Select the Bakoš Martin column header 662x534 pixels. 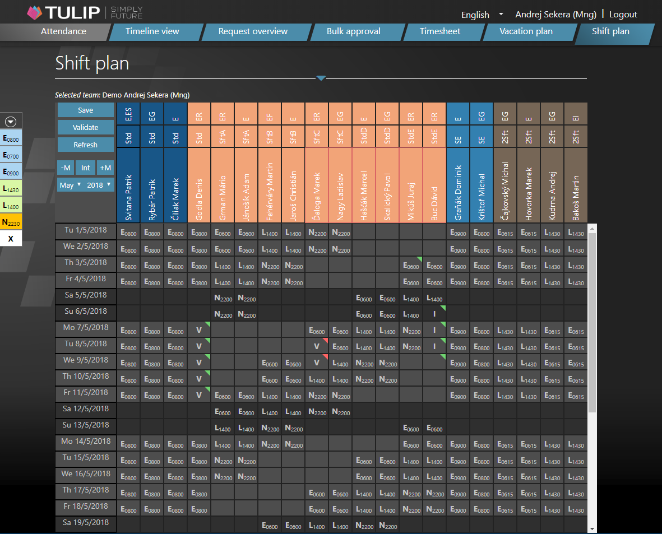[x=576, y=185]
